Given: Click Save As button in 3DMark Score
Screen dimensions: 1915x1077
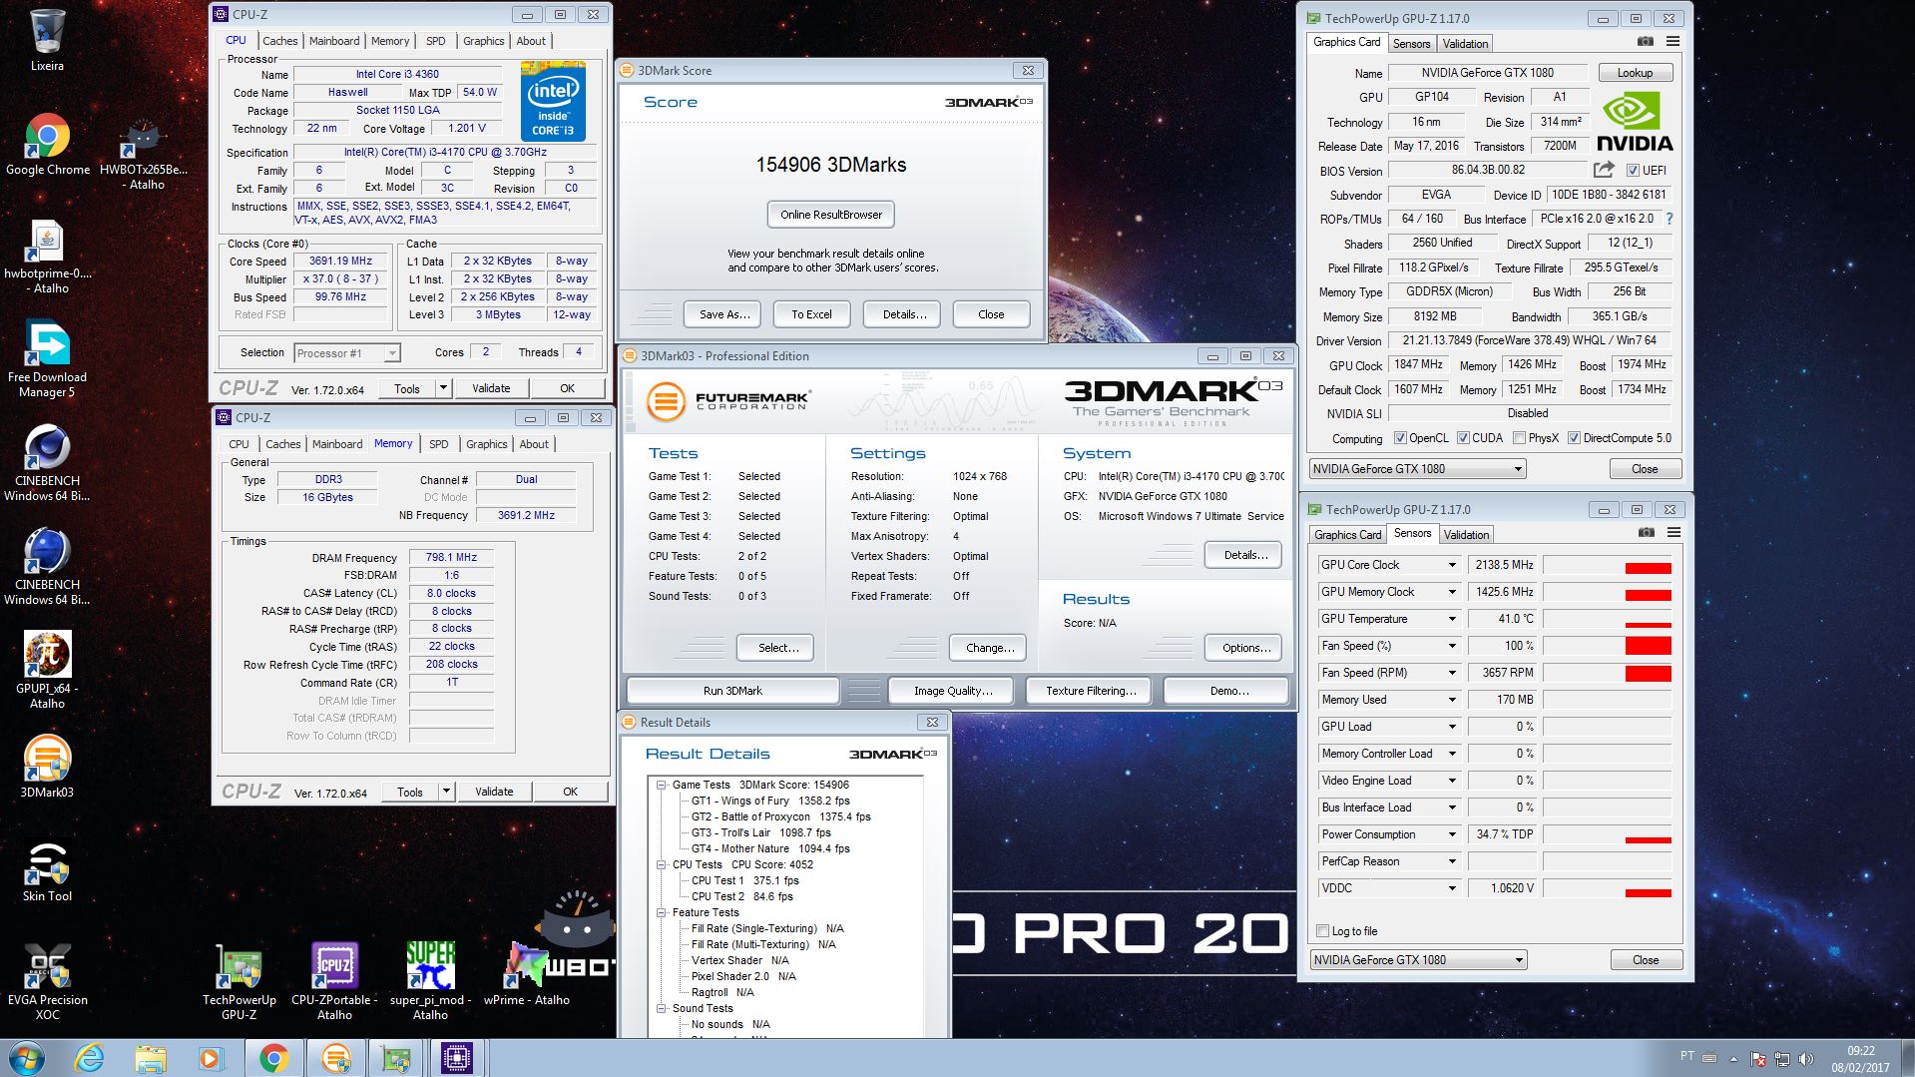Looking at the screenshot, I should [724, 314].
